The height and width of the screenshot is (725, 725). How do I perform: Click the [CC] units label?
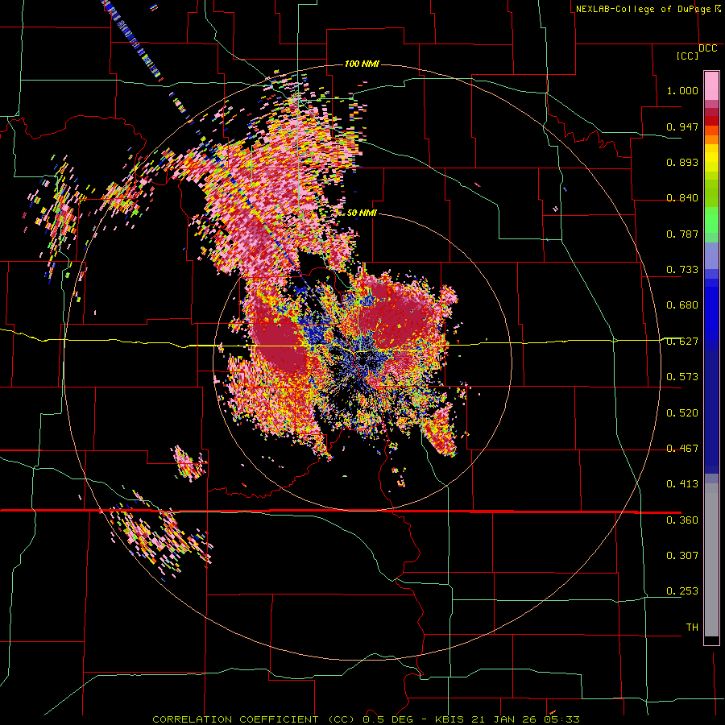pos(687,56)
